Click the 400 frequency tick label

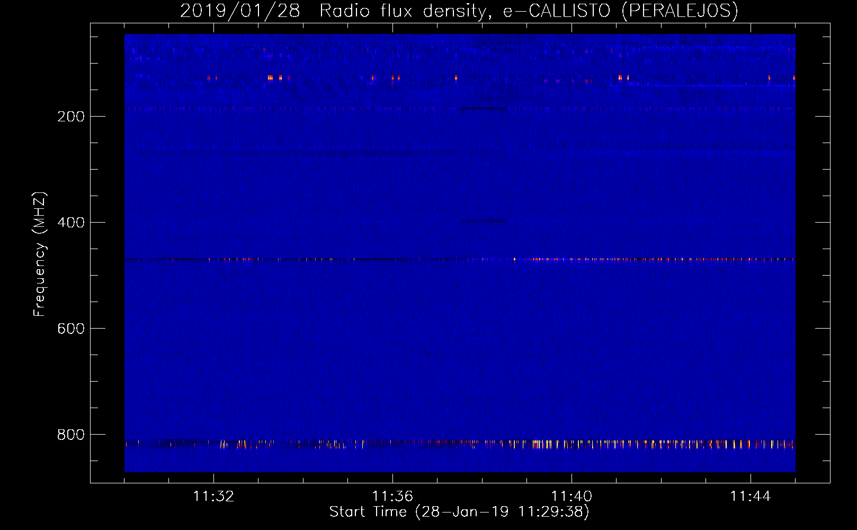tap(71, 223)
